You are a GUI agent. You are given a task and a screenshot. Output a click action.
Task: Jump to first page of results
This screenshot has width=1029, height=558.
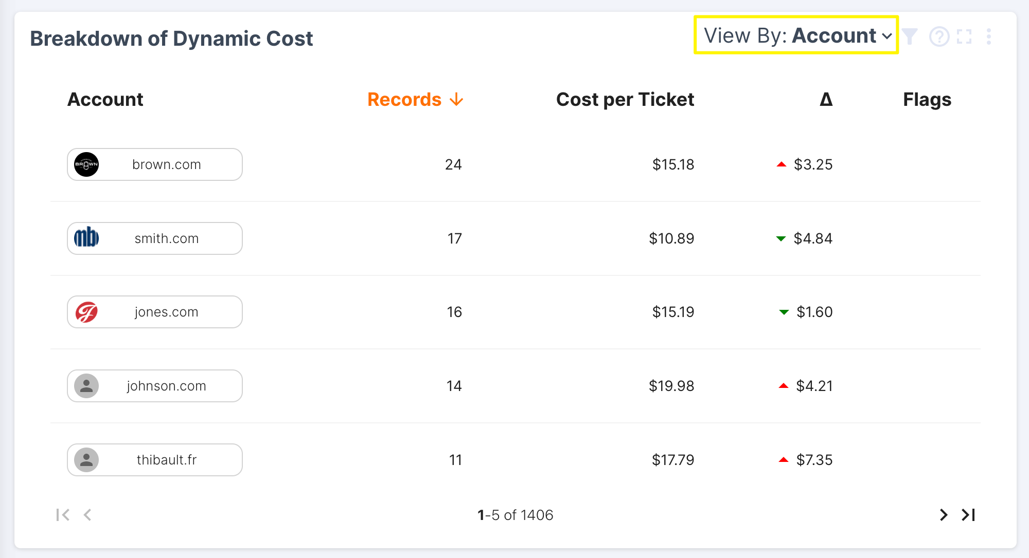pos(63,515)
